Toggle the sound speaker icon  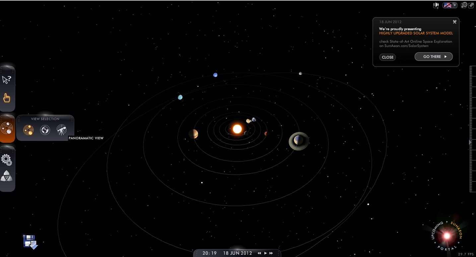point(436,5)
